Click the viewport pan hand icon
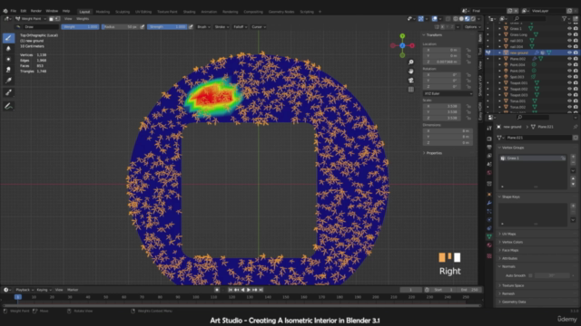The width and height of the screenshot is (581, 326). click(x=411, y=72)
